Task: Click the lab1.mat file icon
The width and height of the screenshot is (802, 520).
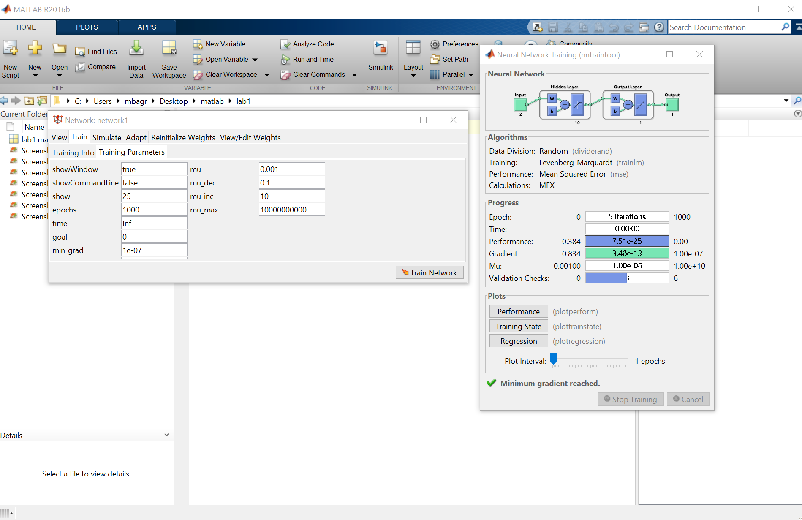Action: [14, 139]
